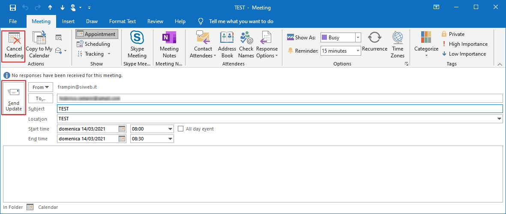This screenshot has height=214, width=506.
Task: Click the calendar preview icon in Actions
Action: click(58, 38)
